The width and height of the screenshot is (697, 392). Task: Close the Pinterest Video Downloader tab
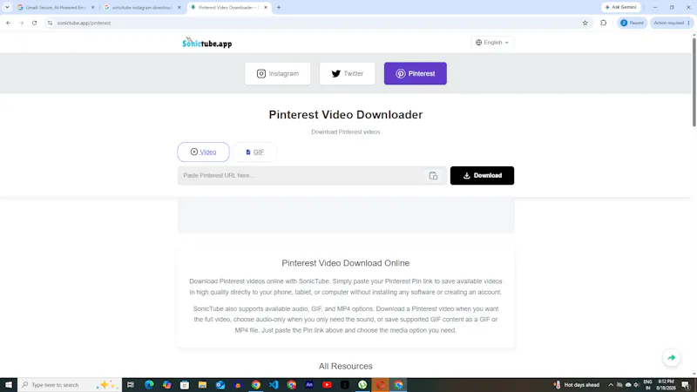point(266,8)
